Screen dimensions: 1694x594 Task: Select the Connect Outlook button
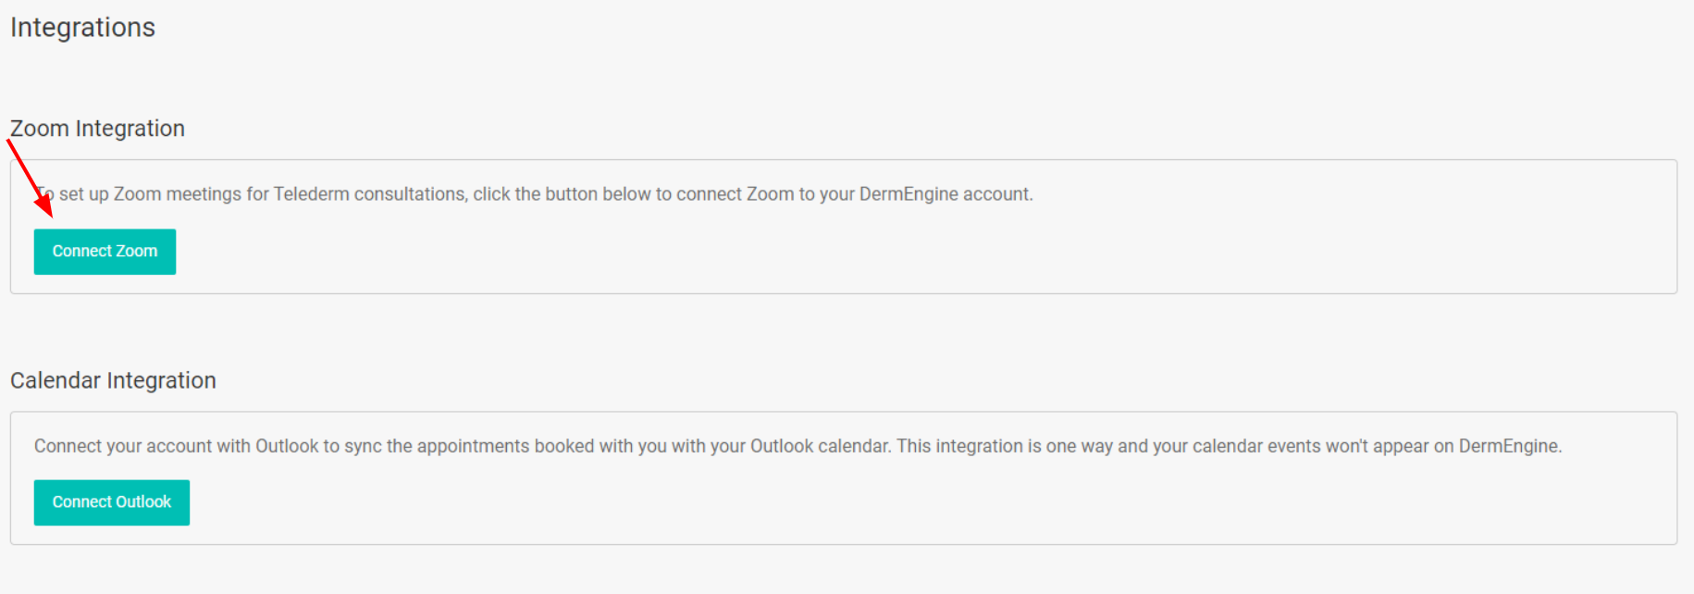coord(112,502)
